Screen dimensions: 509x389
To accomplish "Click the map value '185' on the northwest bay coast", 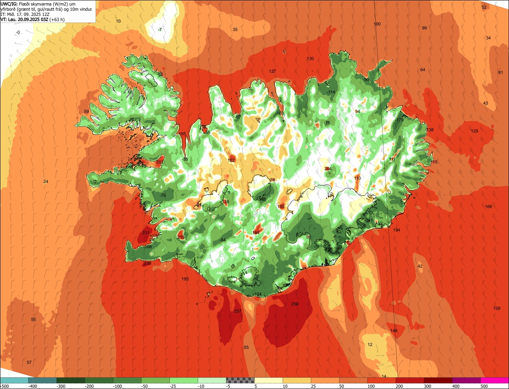I will (x=183, y=134).
